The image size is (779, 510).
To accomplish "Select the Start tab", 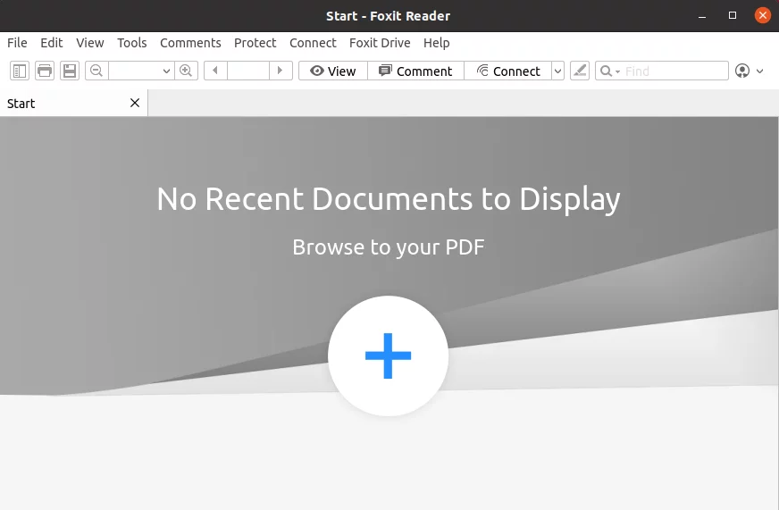I will (73, 104).
